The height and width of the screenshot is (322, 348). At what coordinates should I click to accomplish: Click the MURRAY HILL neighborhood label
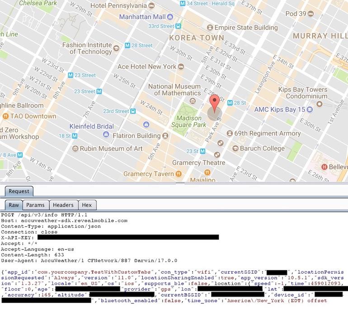tap(320, 36)
